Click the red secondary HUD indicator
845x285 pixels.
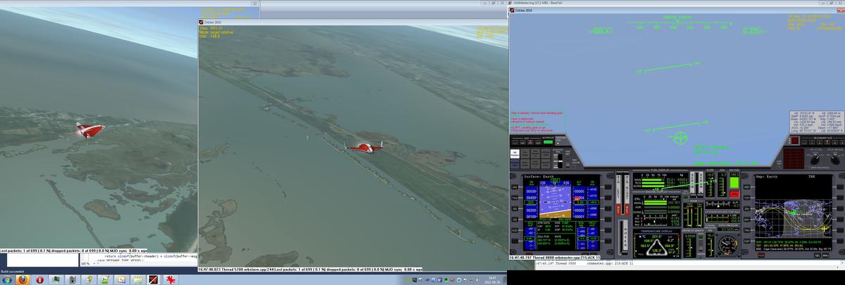click(794, 141)
